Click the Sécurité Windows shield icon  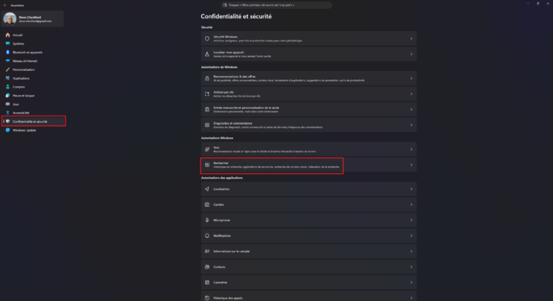207,38
